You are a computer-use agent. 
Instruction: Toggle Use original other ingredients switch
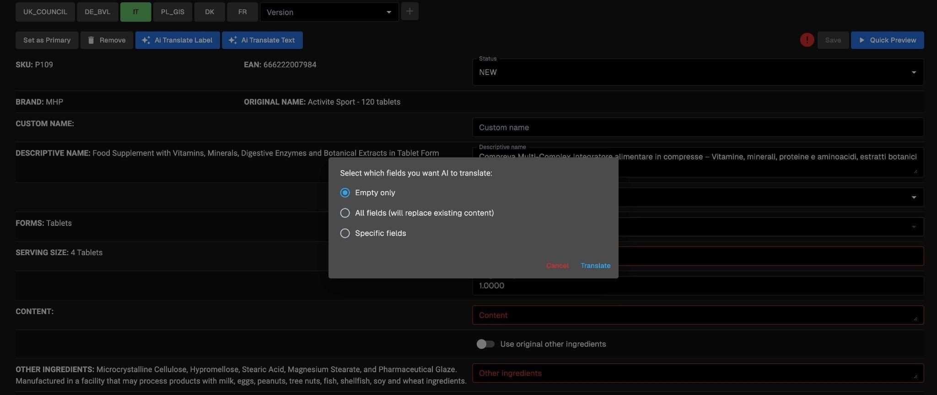click(485, 344)
